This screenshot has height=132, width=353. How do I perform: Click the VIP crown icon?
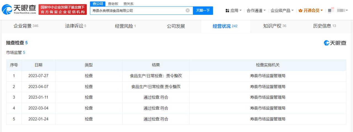pos(301,10)
